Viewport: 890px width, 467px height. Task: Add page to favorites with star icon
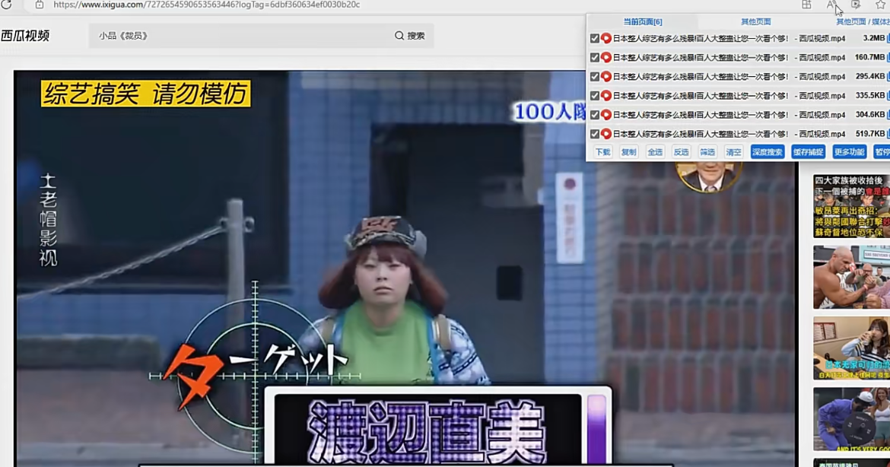pyautogui.click(x=880, y=5)
